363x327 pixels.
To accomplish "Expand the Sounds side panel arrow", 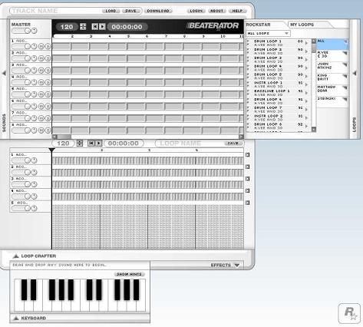I will coord(4,74).
